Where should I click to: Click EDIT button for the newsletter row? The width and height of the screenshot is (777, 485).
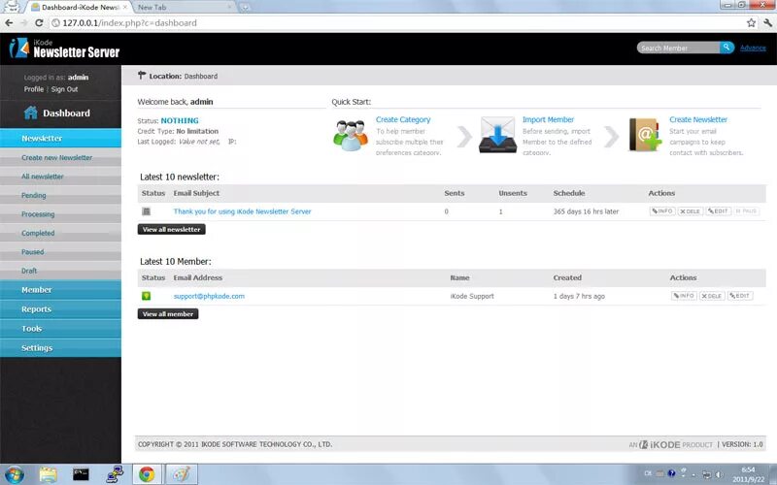tap(719, 211)
